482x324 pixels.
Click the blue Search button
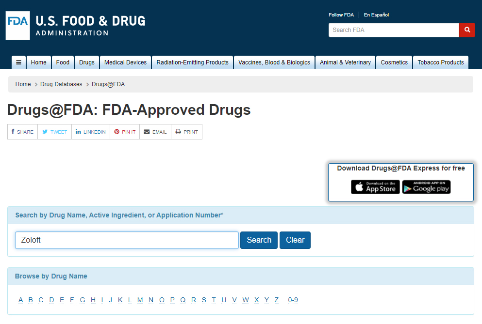(x=259, y=240)
